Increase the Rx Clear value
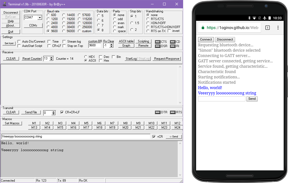 pyautogui.click(x=111, y=44)
